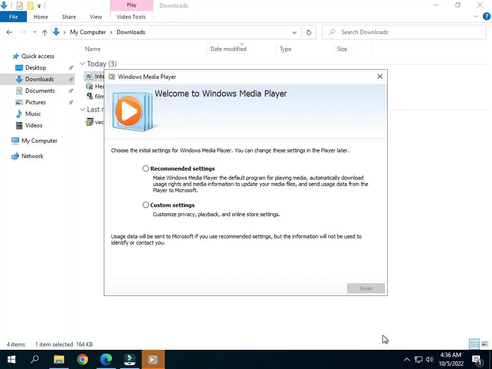Switch to the Share ribbon tab
The image size is (492, 369).
69,17
